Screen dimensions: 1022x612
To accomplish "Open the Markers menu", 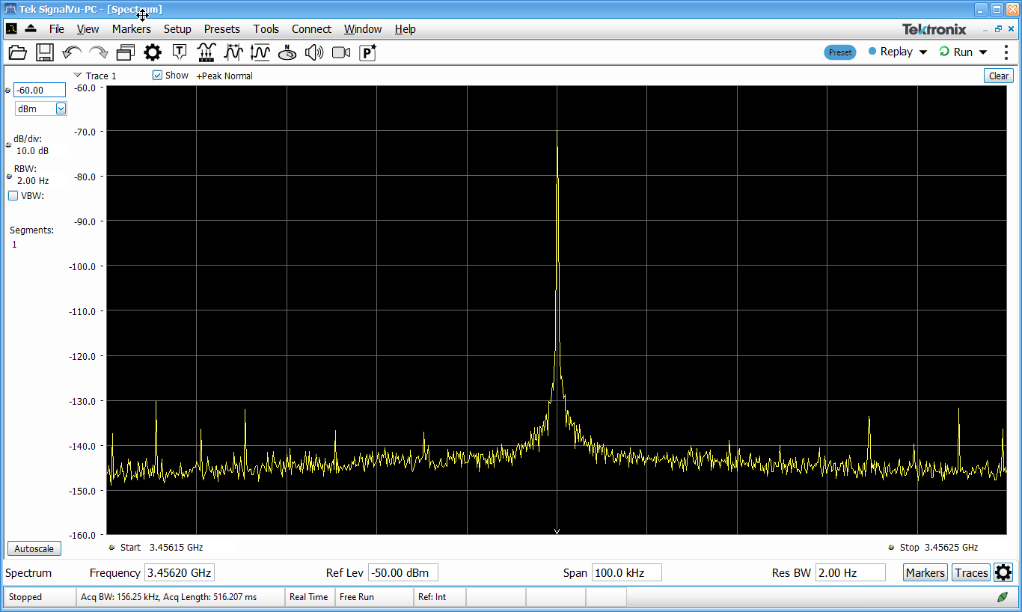I will [132, 29].
